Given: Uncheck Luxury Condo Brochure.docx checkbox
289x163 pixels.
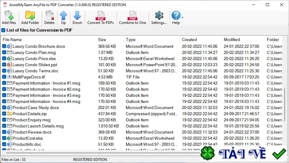Looking at the screenshot, I should (x=4, y=46).
